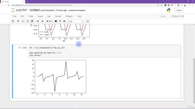
Task: Click the page vertical scrollbar thumb
Action: click(194, 81)
